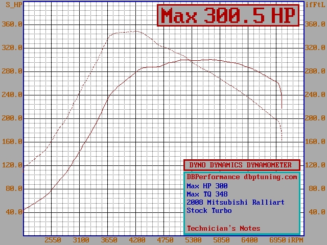Open the Technician's Notes section

pos(223,228)
